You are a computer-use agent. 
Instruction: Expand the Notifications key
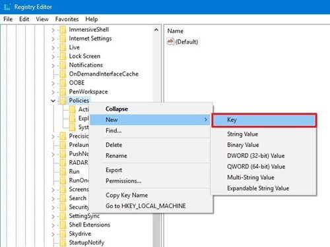pyautogui.click(x=53, y=65)
